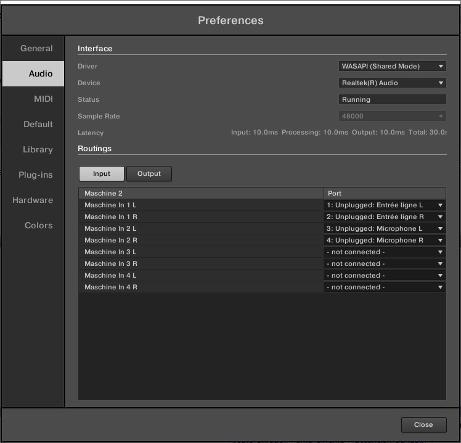
Task: Select the Maschine In 4 L row label
Action: coord(110,276)
